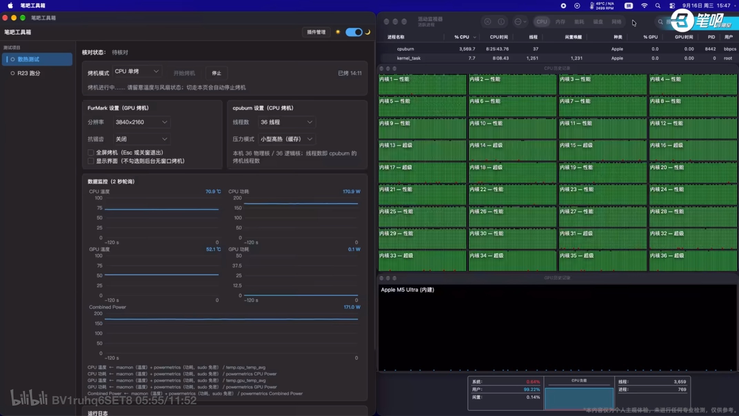This screenshot has width=739, height=416.
Task: Sort by the % GPU column header
Action: (x=650, y=37)
